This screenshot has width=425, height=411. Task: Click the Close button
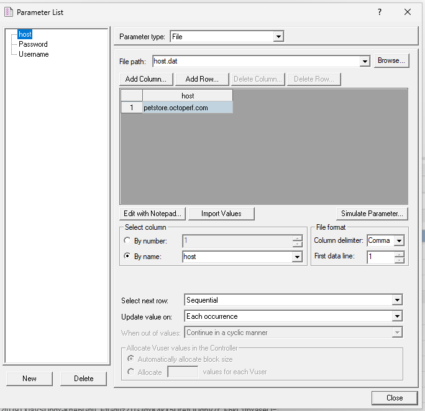395,398
